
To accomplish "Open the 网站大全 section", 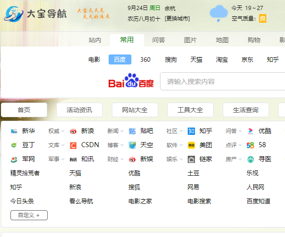I will click(x=135, y=110).
